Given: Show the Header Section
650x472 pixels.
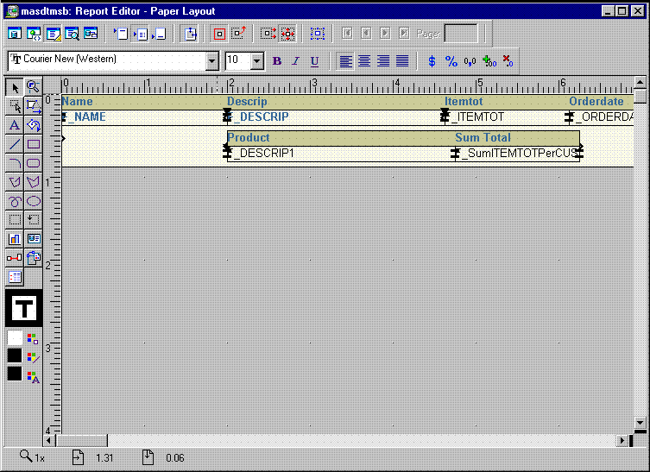Looking at the screenshot, I should point(121,34).
